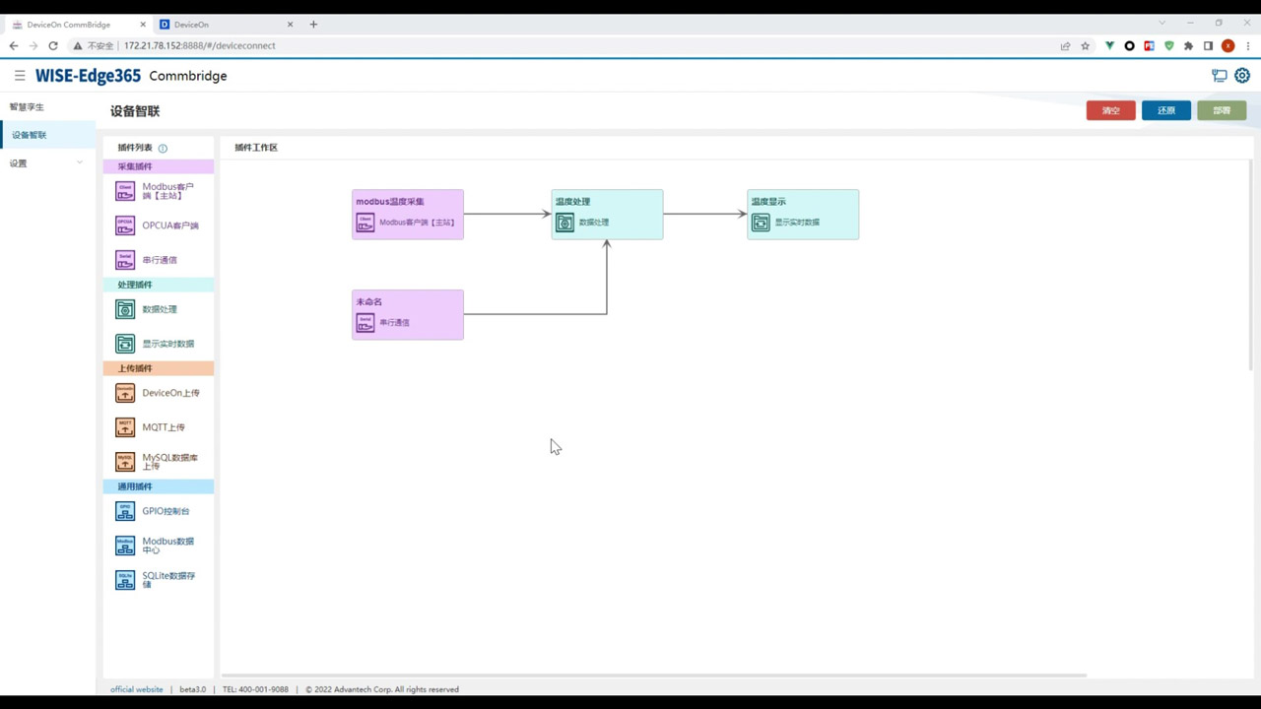Open a new browser tab with the plus button
This screenshot has width=1261, height=709.
[313, 25]
